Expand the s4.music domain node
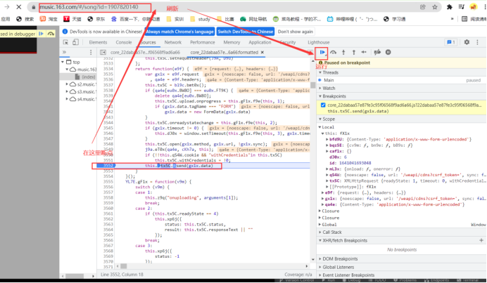The image size is (487, 283). (67, 99)
